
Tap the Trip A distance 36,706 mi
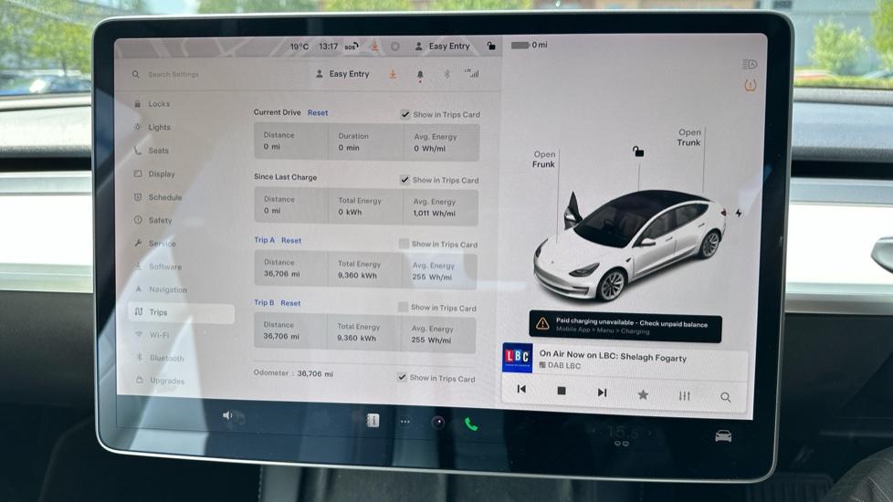click(x=281, y=274)
